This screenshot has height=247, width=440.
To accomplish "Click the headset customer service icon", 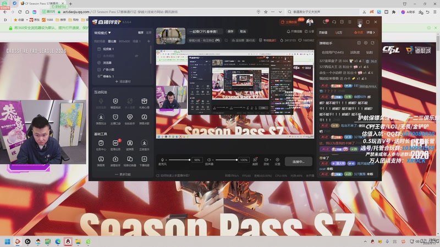I will [x=334, y=22].
